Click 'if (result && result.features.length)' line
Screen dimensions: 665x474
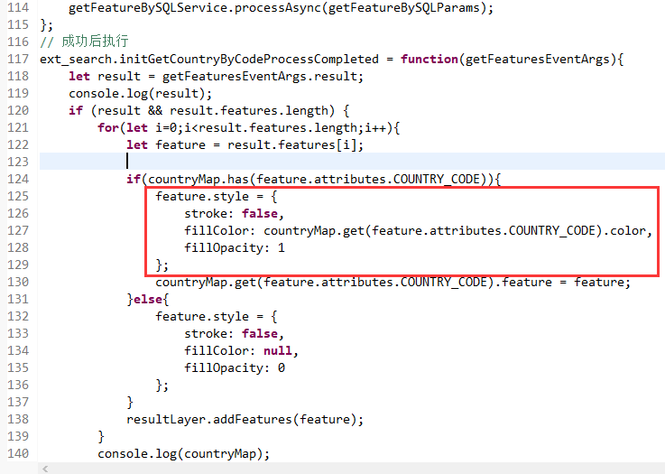click(x=209, y=111)
